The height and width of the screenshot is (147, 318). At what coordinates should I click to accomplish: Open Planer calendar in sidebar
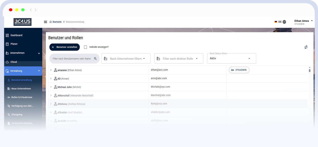pyautogui.click(x=14, y=44)
